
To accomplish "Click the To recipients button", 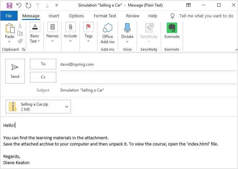I will [43, 64].
